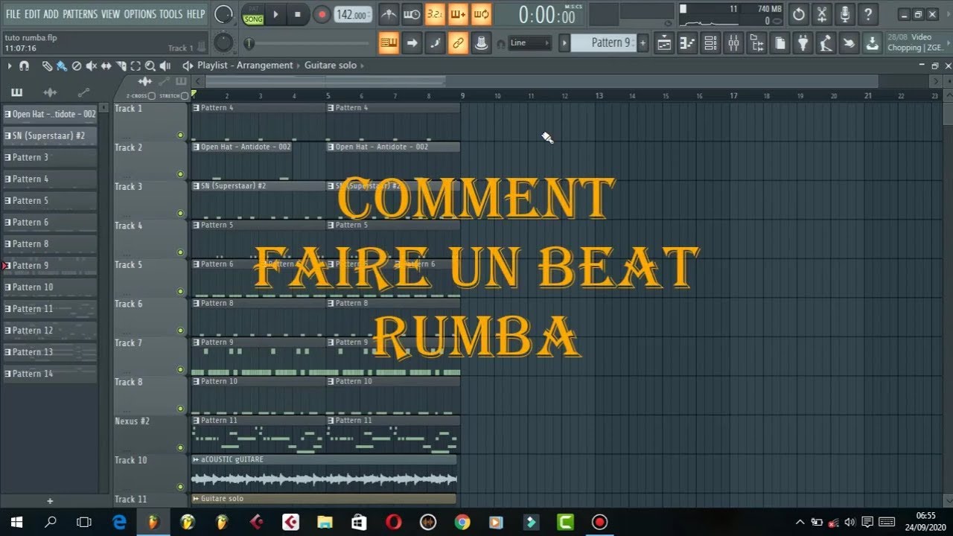The width and height of the screenshot is (953, 536).
Task: Toggle playlist snap magnet icon
Action: pos(24,66)
